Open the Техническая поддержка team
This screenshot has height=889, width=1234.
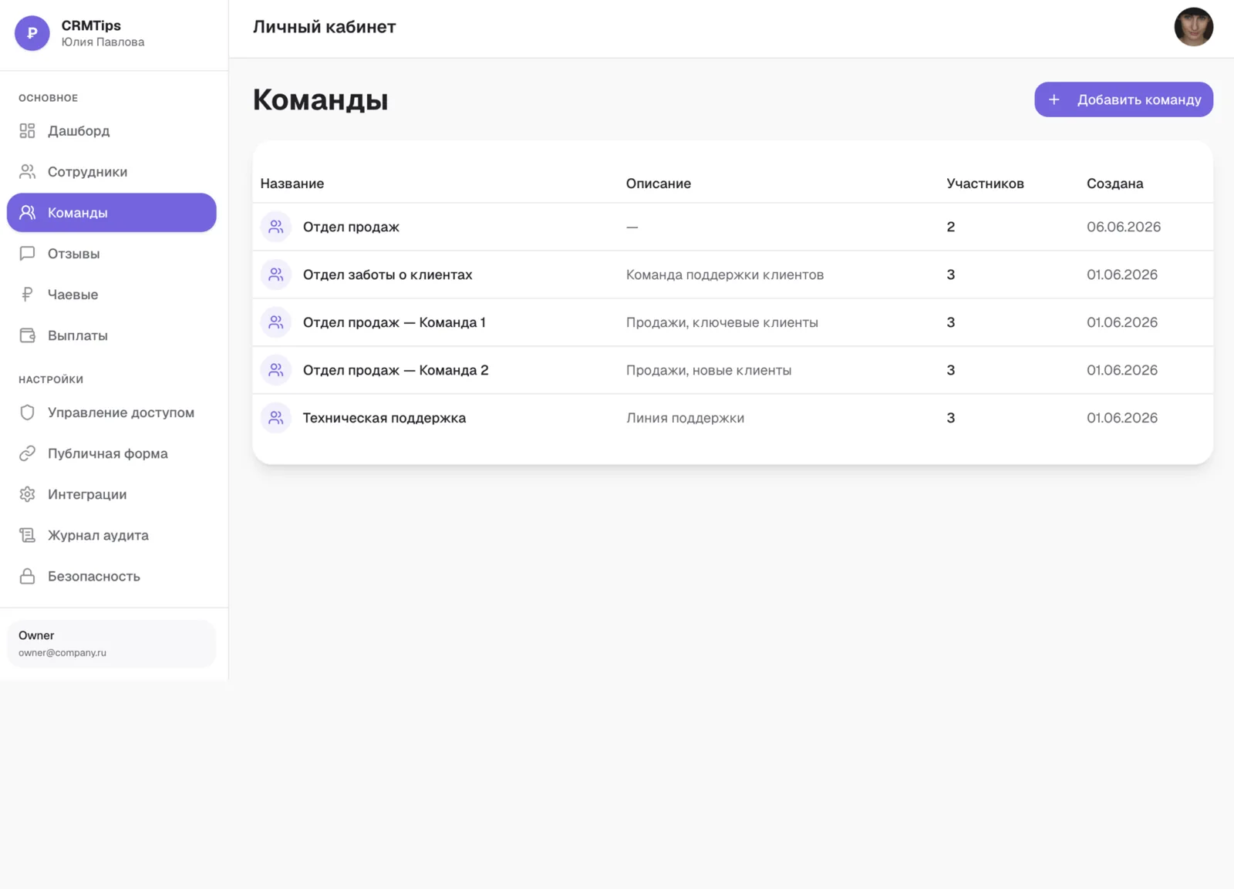click(733, 418)
